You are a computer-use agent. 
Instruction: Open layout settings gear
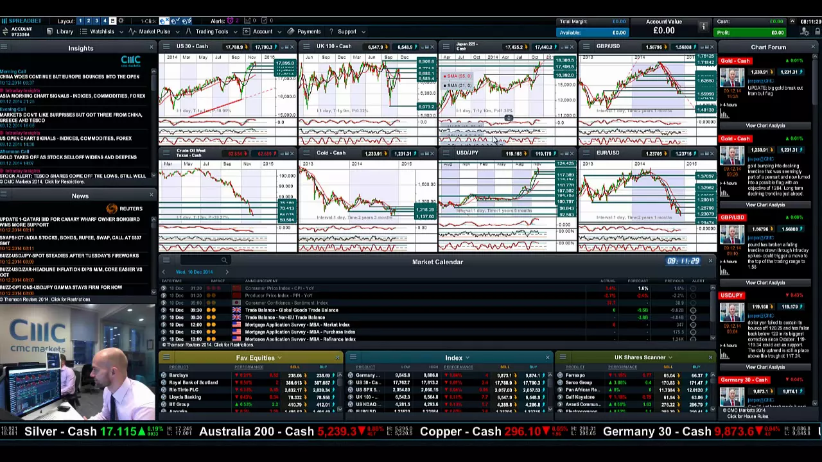[121, 21]
